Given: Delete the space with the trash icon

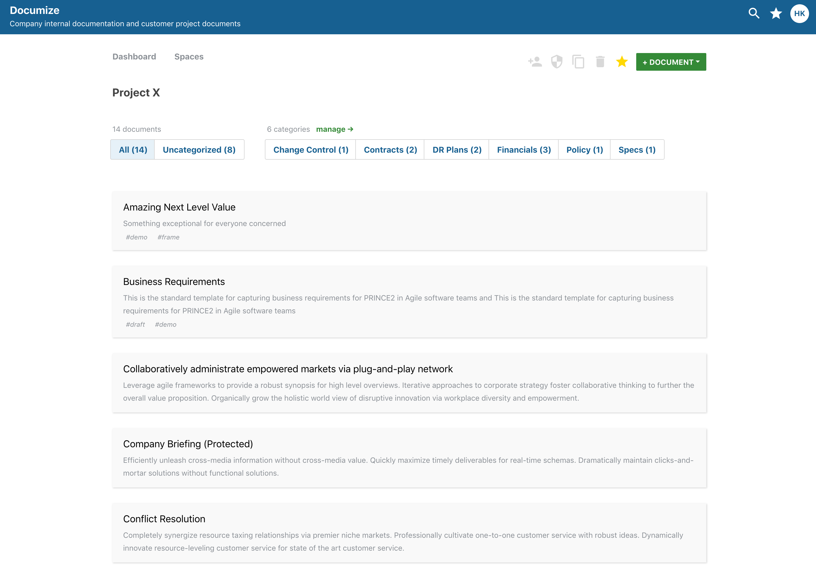Looking at the screenshot, I should (600, 62).
